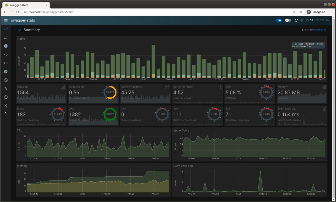The image size is (336, 202).
Task: Click the exclamation icon in Current Err Rate card
Action: click(x=221, y=87)
